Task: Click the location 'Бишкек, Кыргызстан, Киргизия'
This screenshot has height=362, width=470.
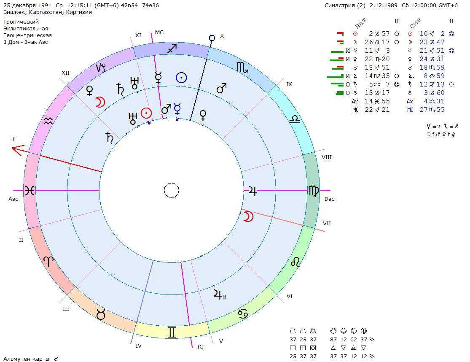Action: coord(48,12)
